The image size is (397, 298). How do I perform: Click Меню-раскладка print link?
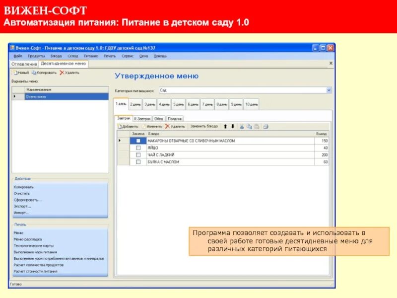(x=28, y=239)
